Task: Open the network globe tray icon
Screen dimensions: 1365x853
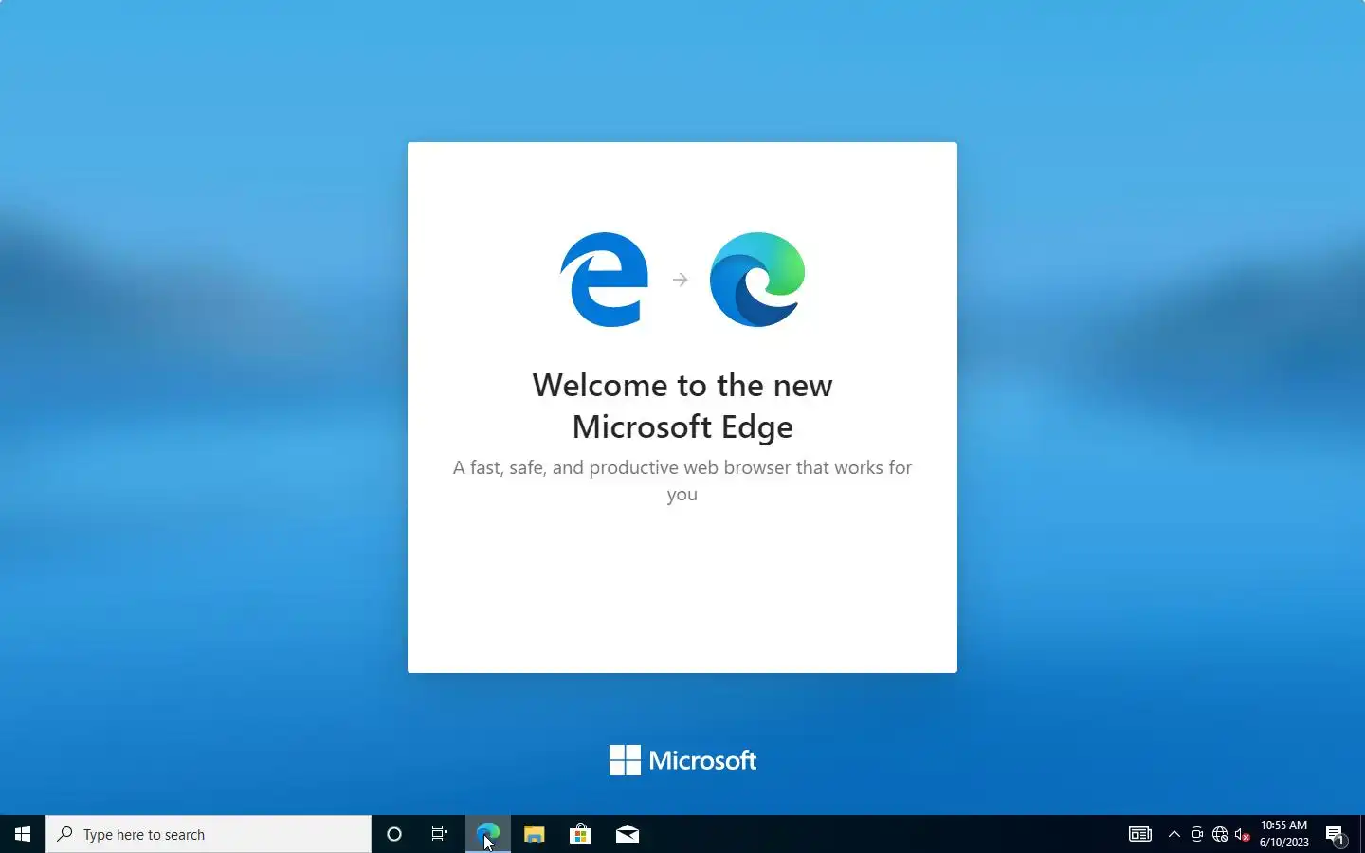Action: click(x=1220, y=834)
